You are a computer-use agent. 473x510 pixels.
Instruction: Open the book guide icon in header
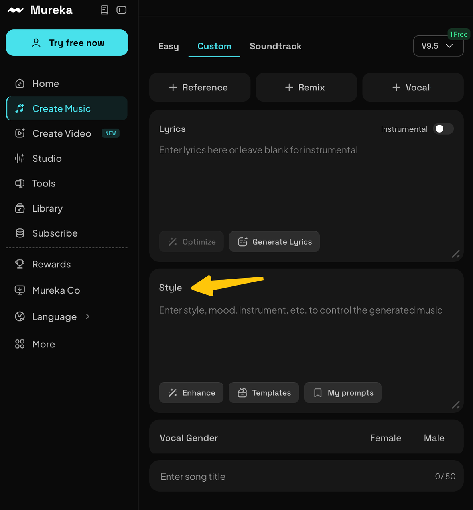click(104, 10)
